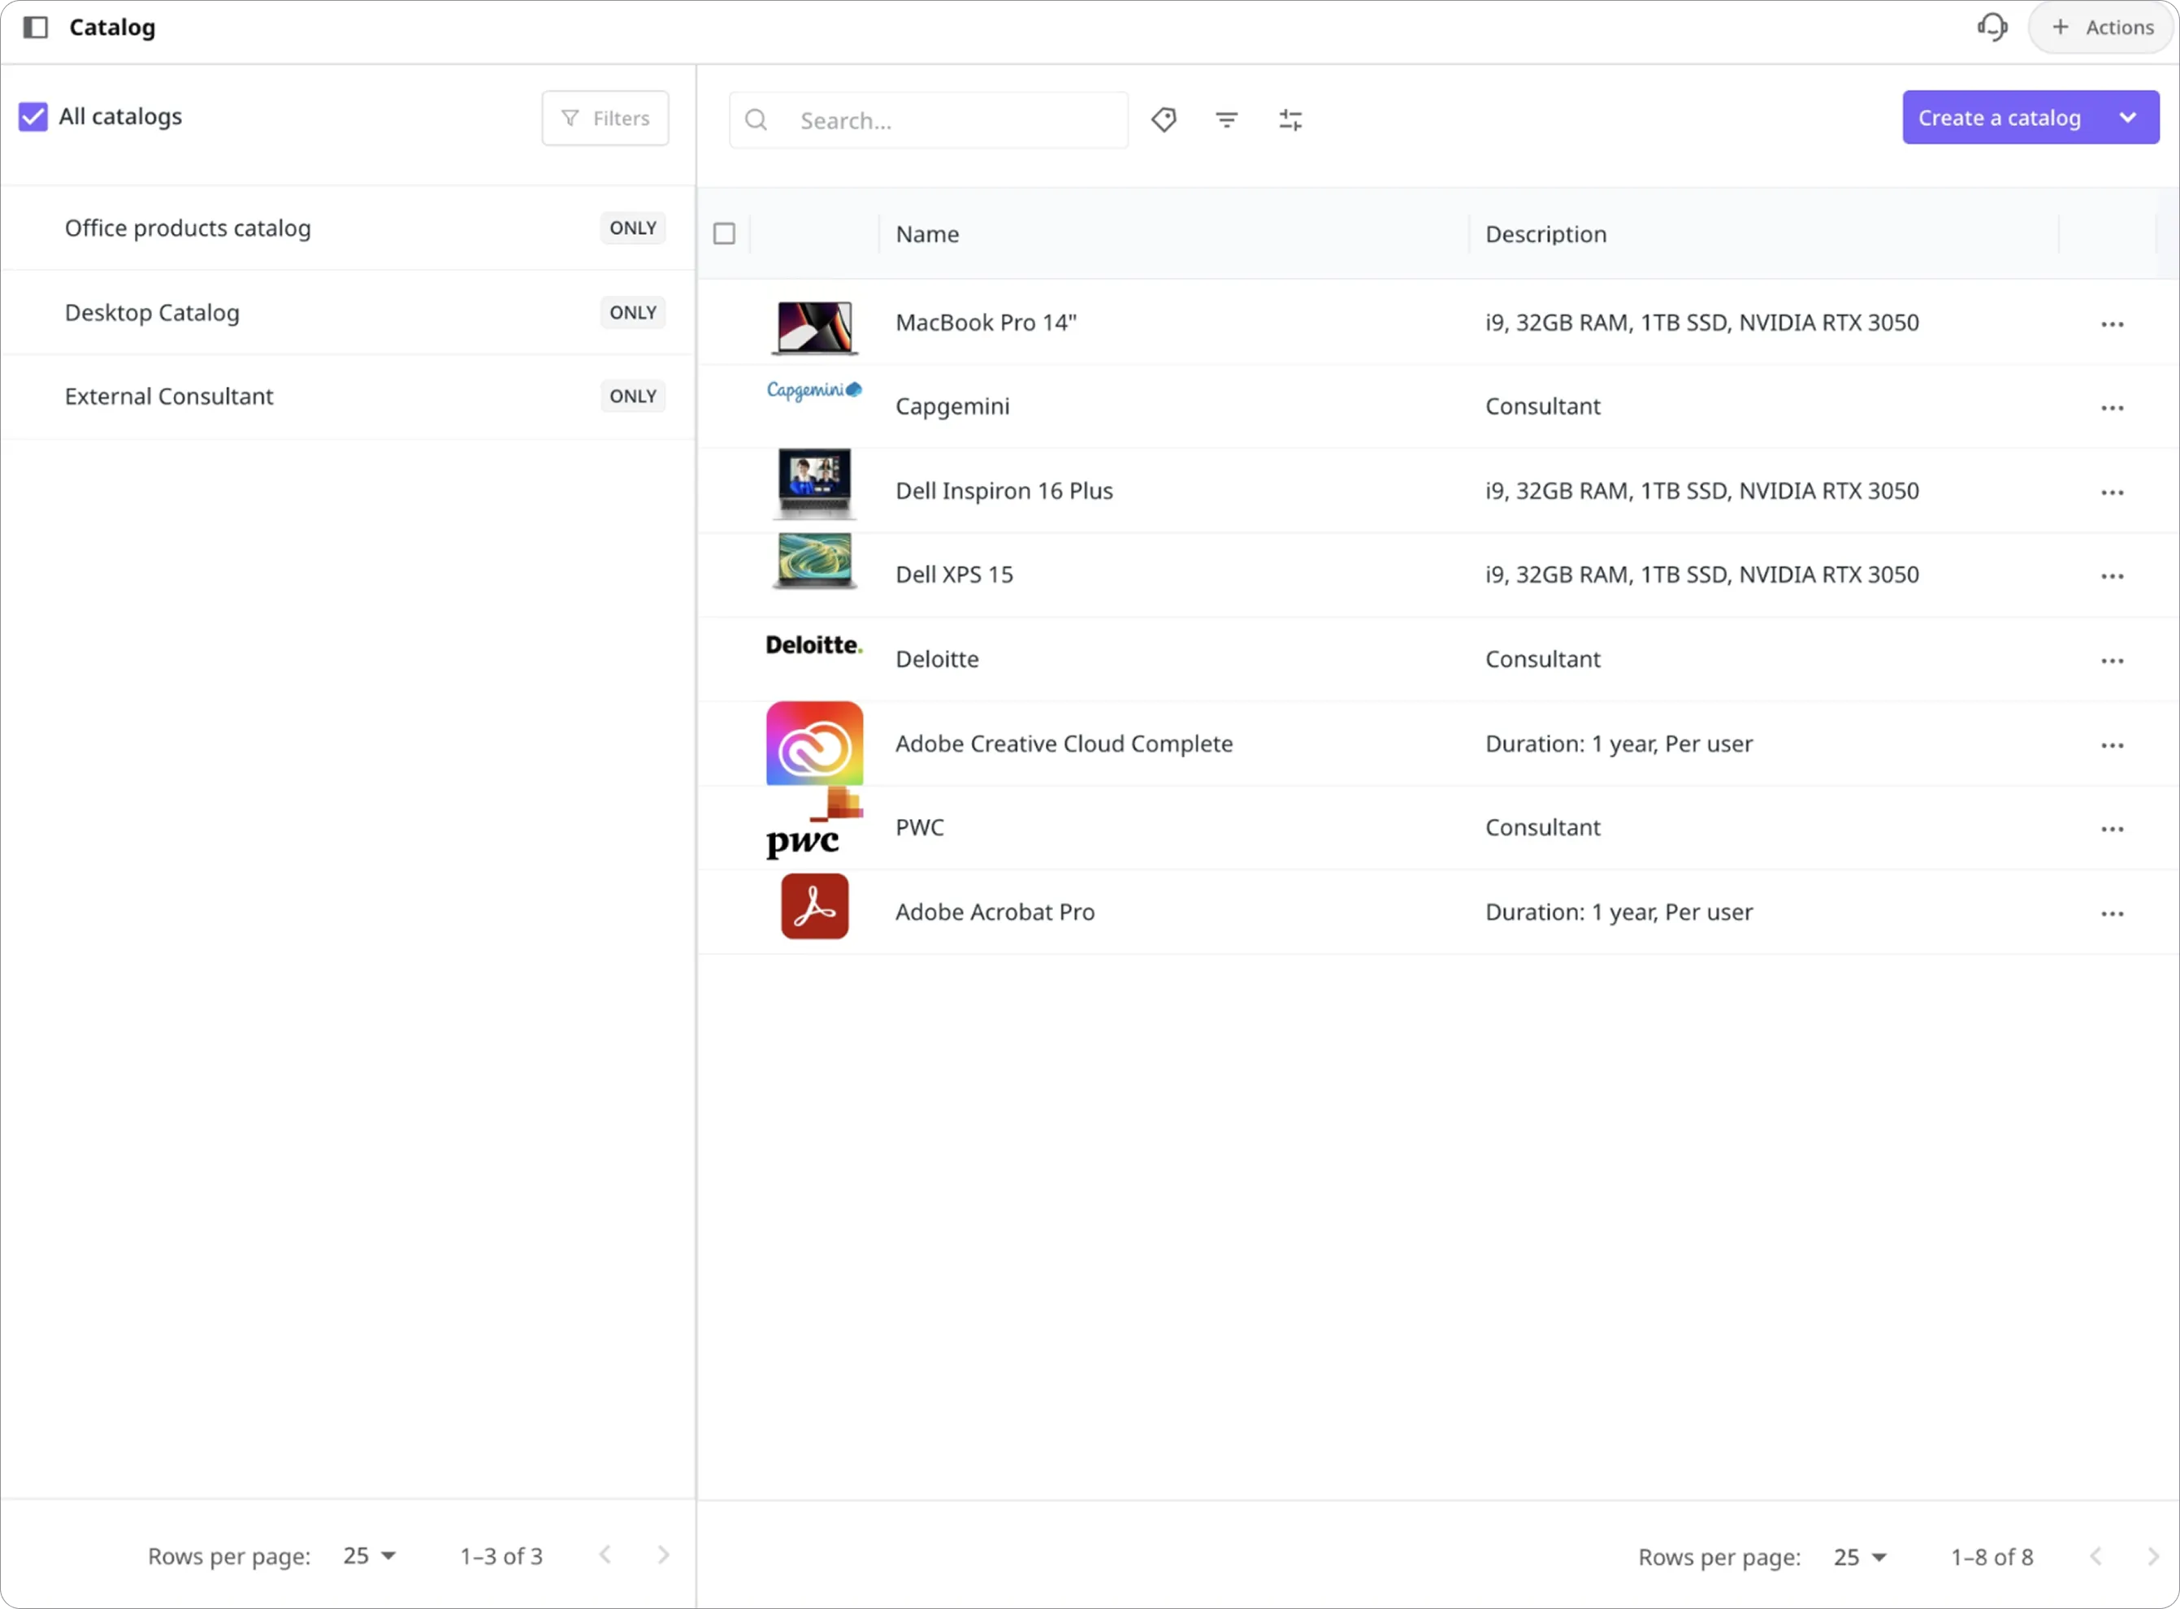Select Office products catalog row
Image resolution: width=2180 pixels, height=1609 pixels.
pos(348,228)
